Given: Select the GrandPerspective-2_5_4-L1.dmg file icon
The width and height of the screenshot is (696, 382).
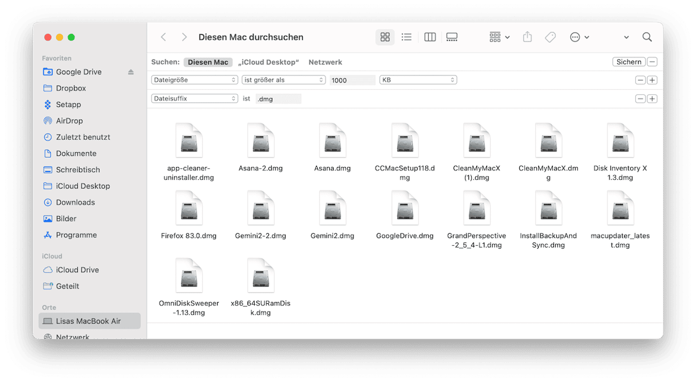Looking at the screenshot, I should [x=477, y=208].
